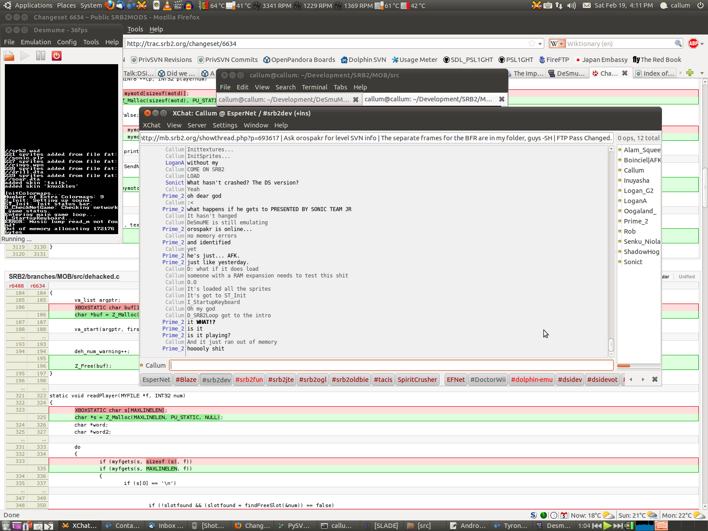Switch to #dolphin-emu channel tab
708x531 pixels.
(x=532, y=379)
